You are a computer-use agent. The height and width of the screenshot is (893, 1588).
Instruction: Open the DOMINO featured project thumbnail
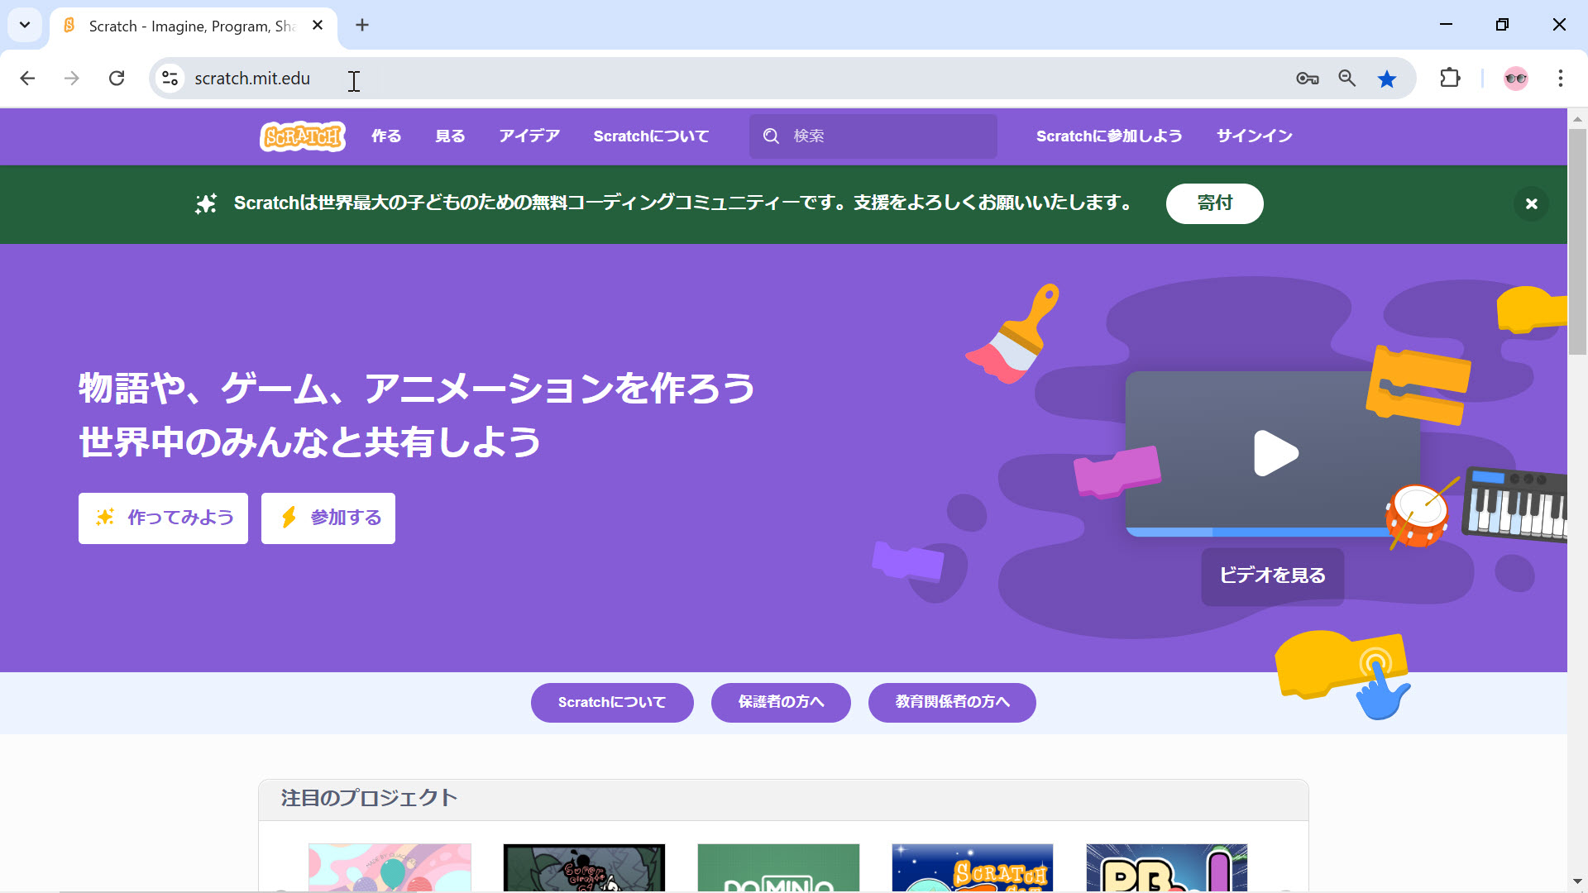[778, 867]
